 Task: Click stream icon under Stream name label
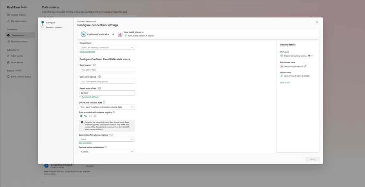282,76
